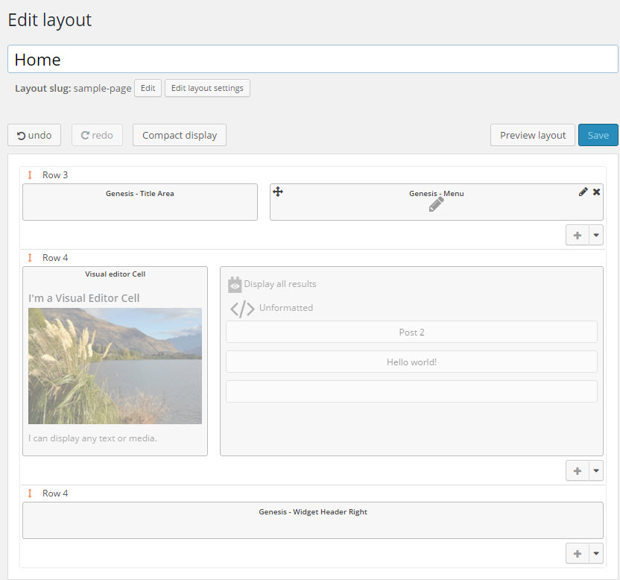
Task: Add a cell with the plus button in Row 3
Action: 578,236
